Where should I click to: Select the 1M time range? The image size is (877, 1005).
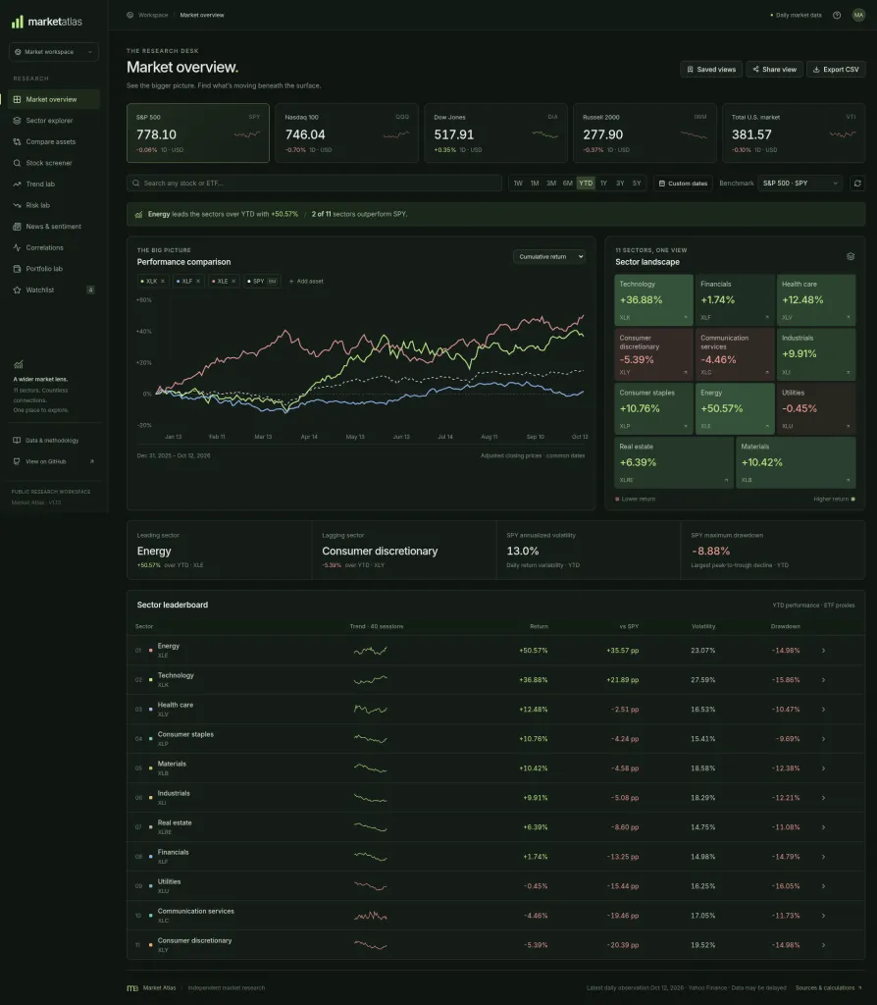pyautogui.click(x=535, y=184)
